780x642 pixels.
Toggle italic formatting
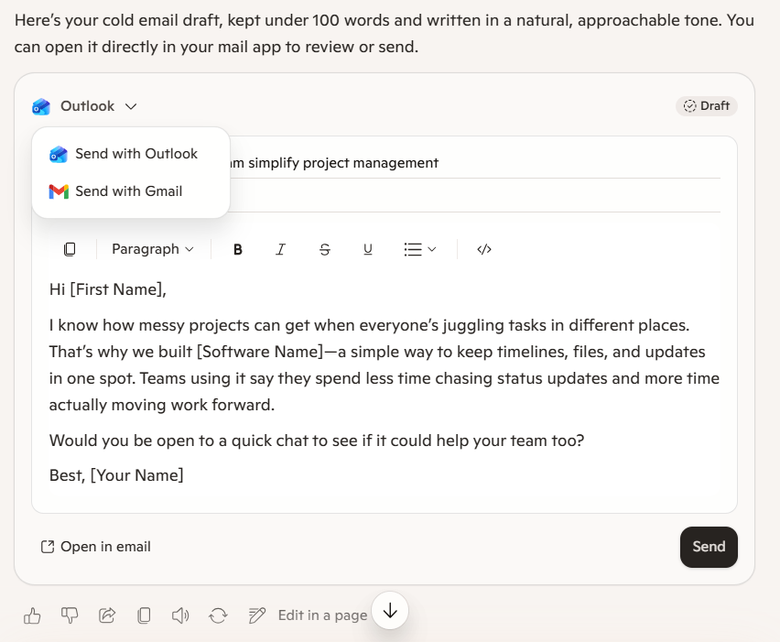tap(280, 249)
